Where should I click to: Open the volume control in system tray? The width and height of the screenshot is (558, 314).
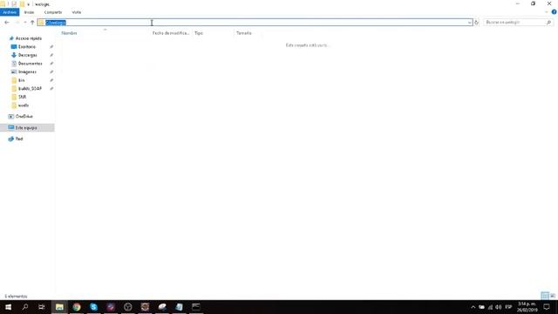pos(499,307)
